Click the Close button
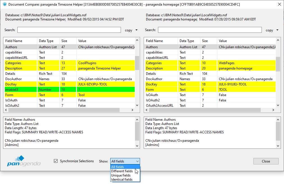 266,161
